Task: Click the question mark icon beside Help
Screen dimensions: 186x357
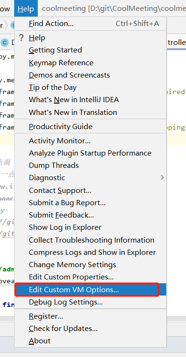Action: (21, 37)
